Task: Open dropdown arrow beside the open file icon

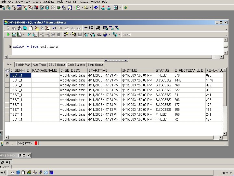Action: coord(70,35)
